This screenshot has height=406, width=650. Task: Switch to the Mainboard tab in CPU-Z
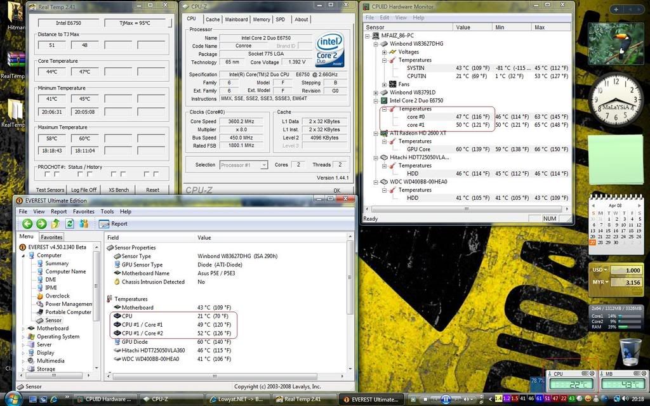click(236, 19)
